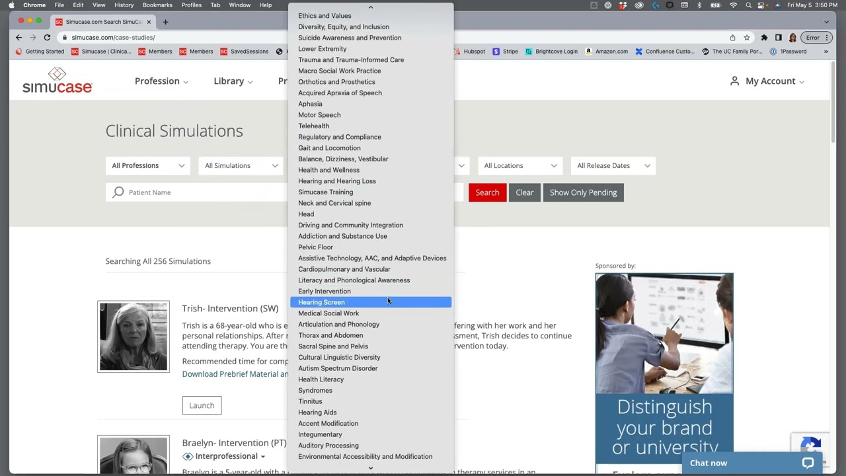Expand the Profession navigation menu
Screen dimensions: 846x476
click(161, 81)
